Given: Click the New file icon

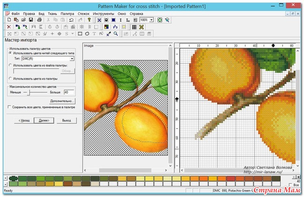Looking at the screenshot, I should [x=10, y=20].
